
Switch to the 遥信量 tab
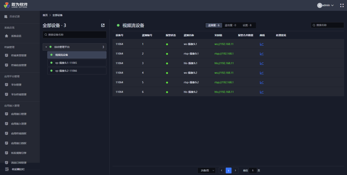230,25
